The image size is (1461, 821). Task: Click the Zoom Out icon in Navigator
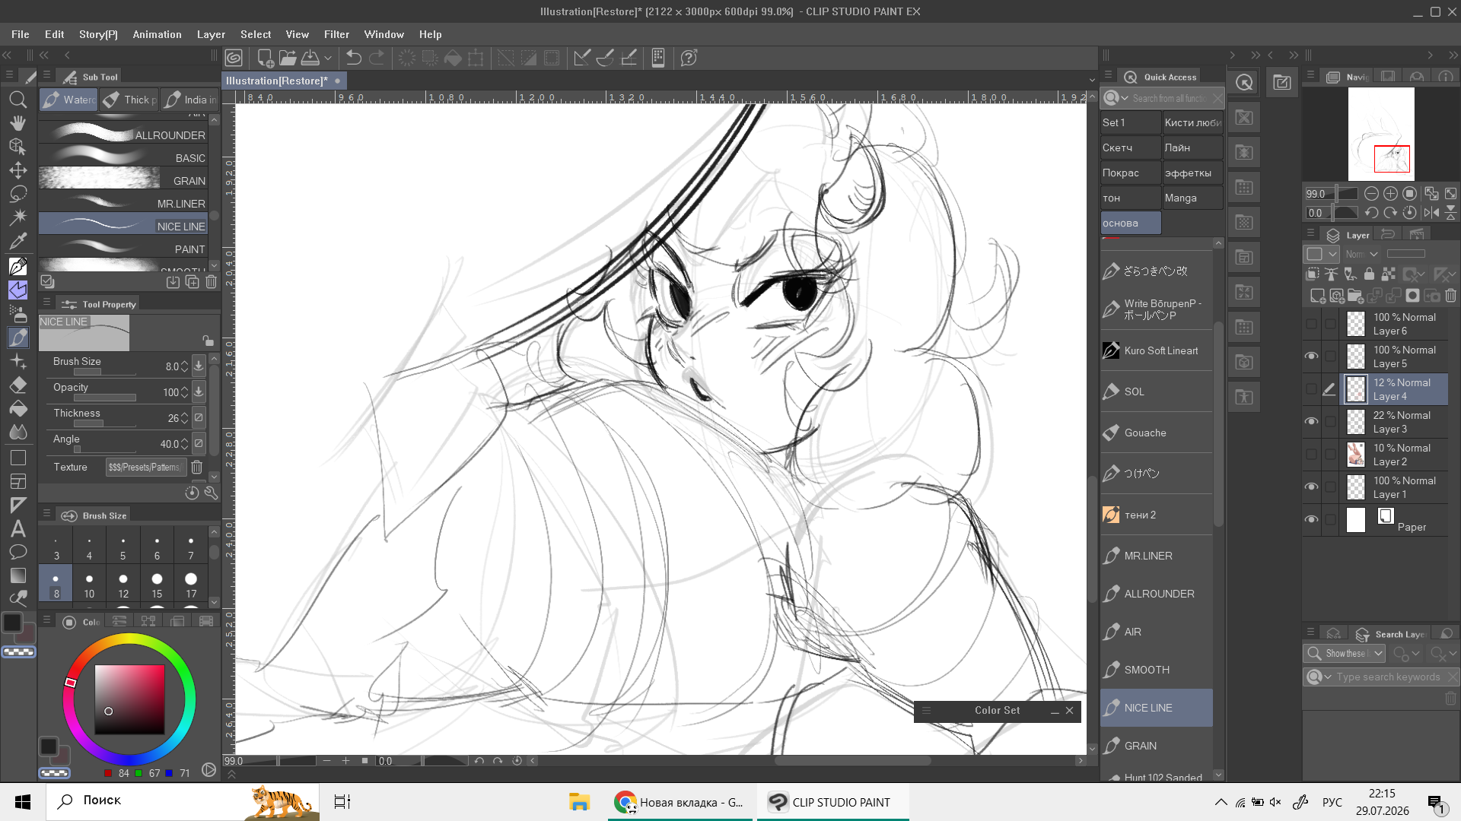[x=1371, y=194]
